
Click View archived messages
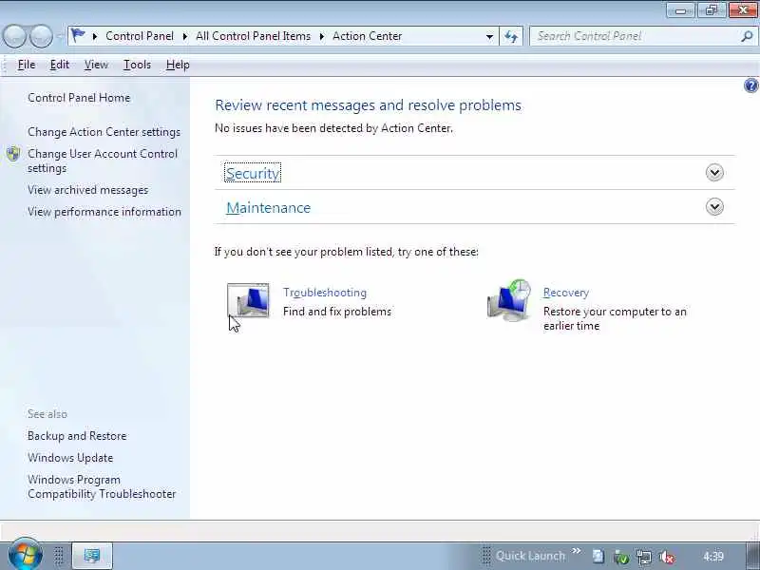pos(87,190)
